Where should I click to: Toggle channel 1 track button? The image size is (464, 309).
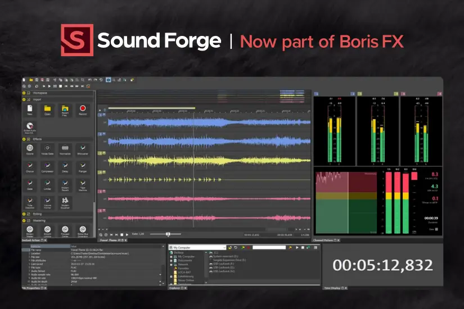point(100,115)
